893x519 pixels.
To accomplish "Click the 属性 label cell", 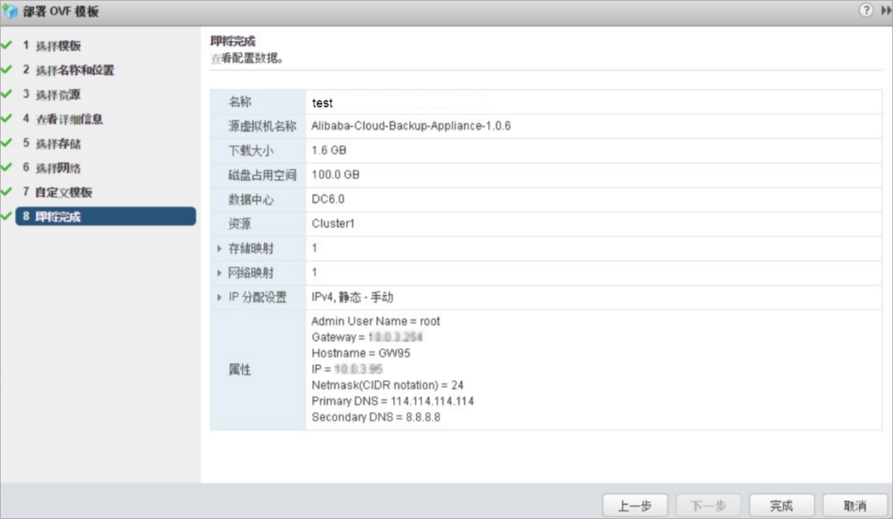I will [258, 370].
